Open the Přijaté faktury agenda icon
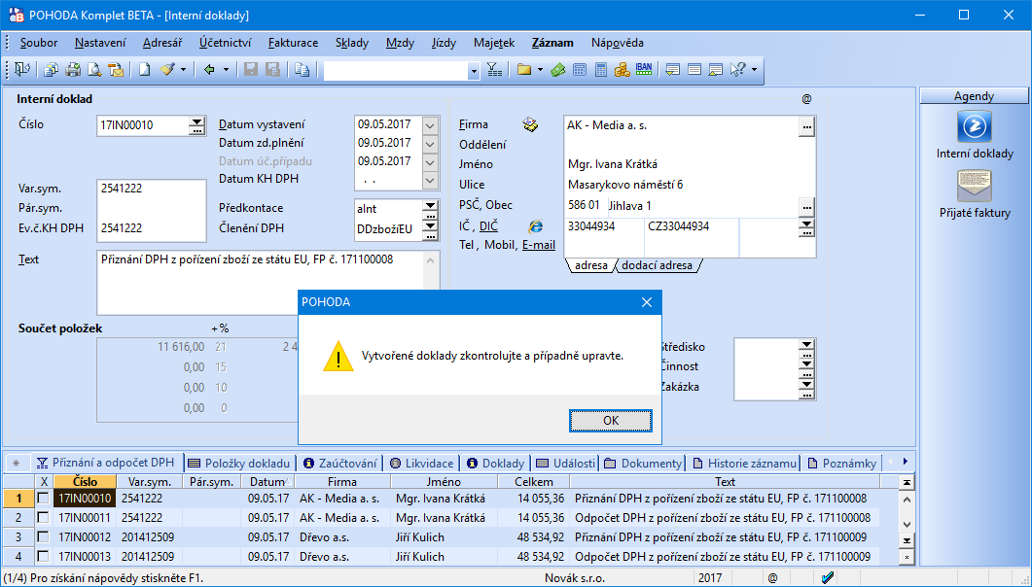The width and height of the screenshot is (1032, 587). click(974, 186)
